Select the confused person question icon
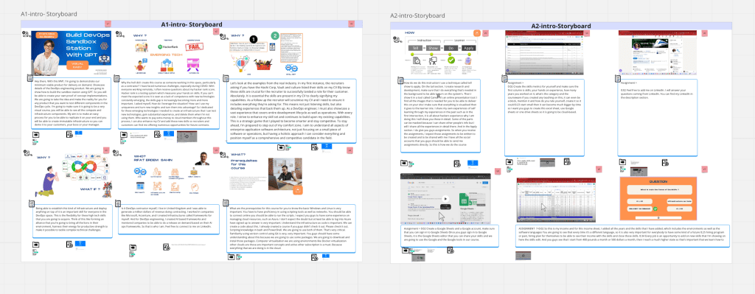 coord(141,64)
